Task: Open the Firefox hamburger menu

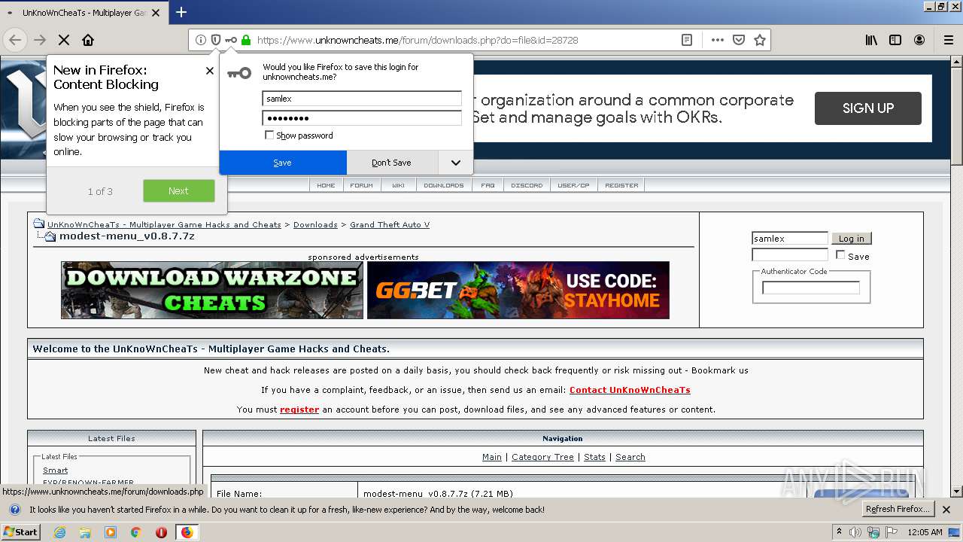Action: [949, 40]
